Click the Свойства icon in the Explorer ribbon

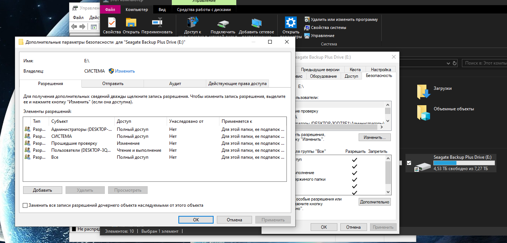(x=111, y=23)
